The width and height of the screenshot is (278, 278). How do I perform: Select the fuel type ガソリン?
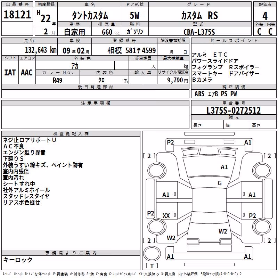135,32
